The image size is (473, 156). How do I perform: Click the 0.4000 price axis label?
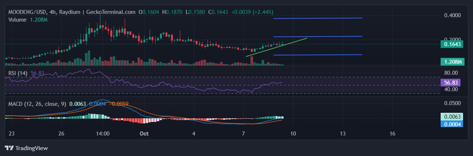click(452, 15)
